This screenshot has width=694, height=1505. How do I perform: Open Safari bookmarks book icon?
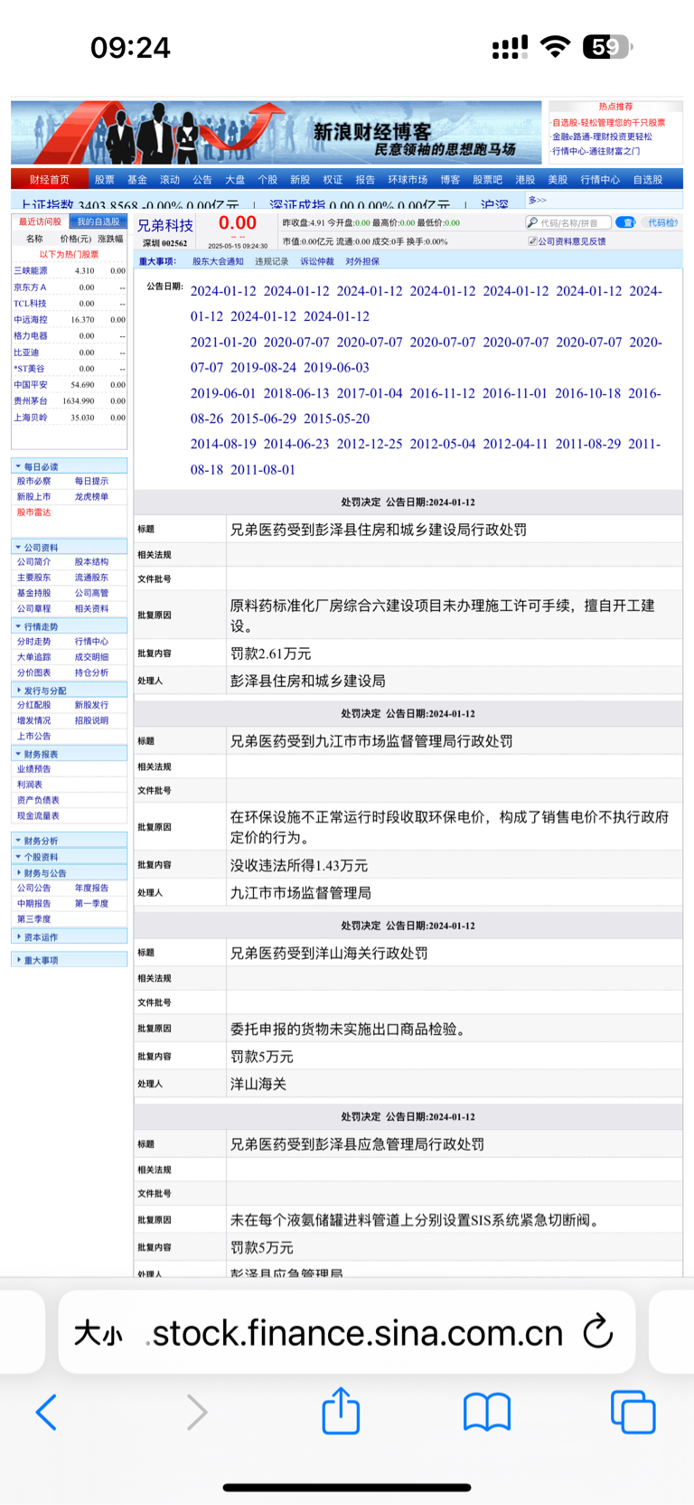click(487, 1412)
